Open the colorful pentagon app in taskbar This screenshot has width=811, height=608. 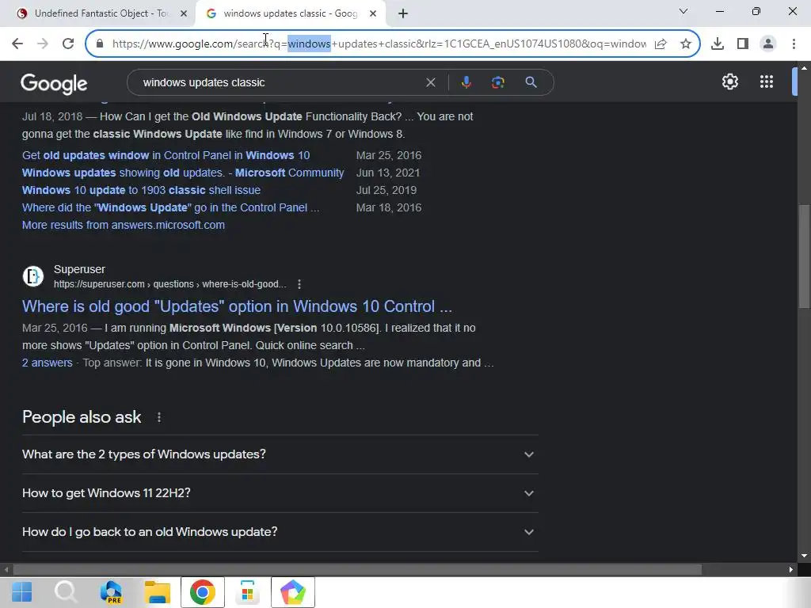(x=293, y=592)
